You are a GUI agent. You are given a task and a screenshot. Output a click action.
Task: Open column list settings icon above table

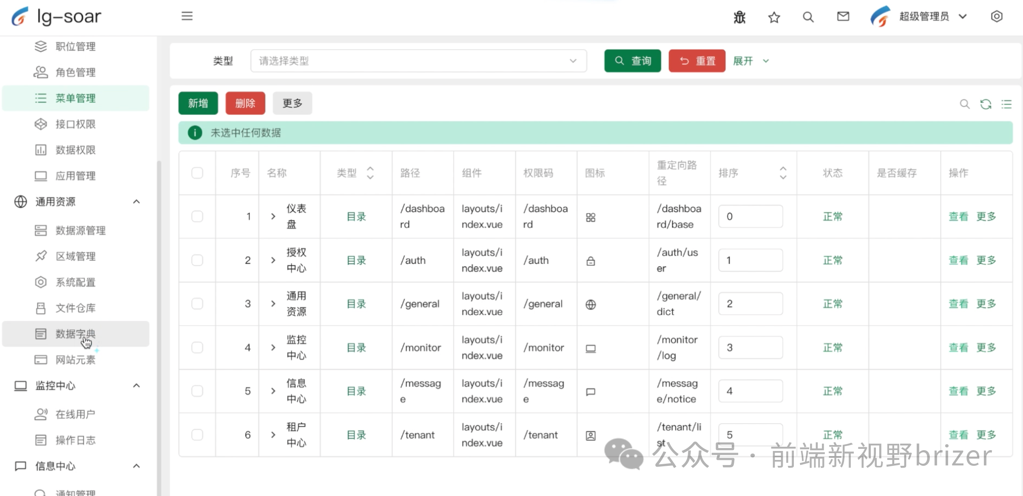[1007, 104]
